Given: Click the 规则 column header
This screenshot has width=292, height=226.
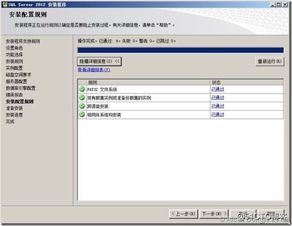Looking at the screenshot, I should [148, 83].
